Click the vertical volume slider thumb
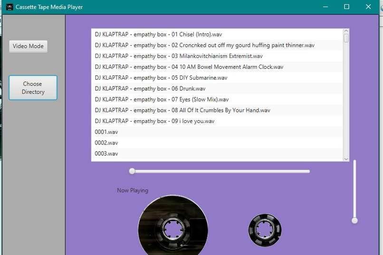 [354, 221]
